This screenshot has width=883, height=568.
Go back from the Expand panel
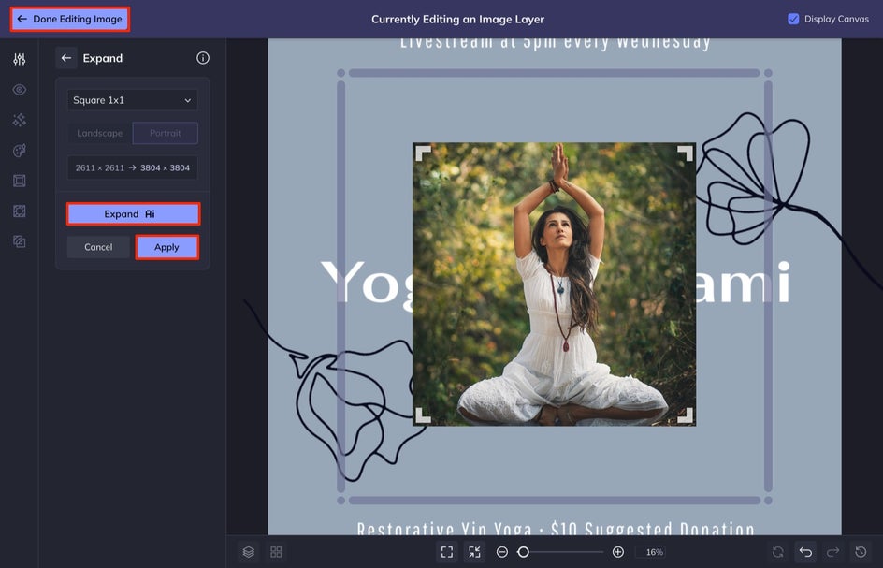[66, 58]
